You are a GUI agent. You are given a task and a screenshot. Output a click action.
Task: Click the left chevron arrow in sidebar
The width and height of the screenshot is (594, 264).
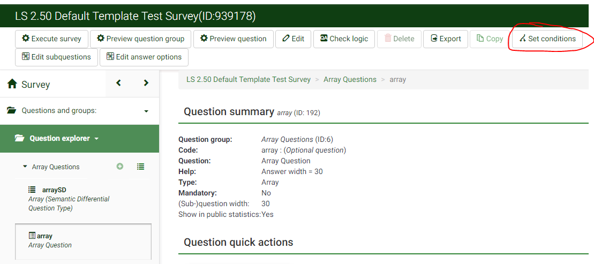[119, 83]
